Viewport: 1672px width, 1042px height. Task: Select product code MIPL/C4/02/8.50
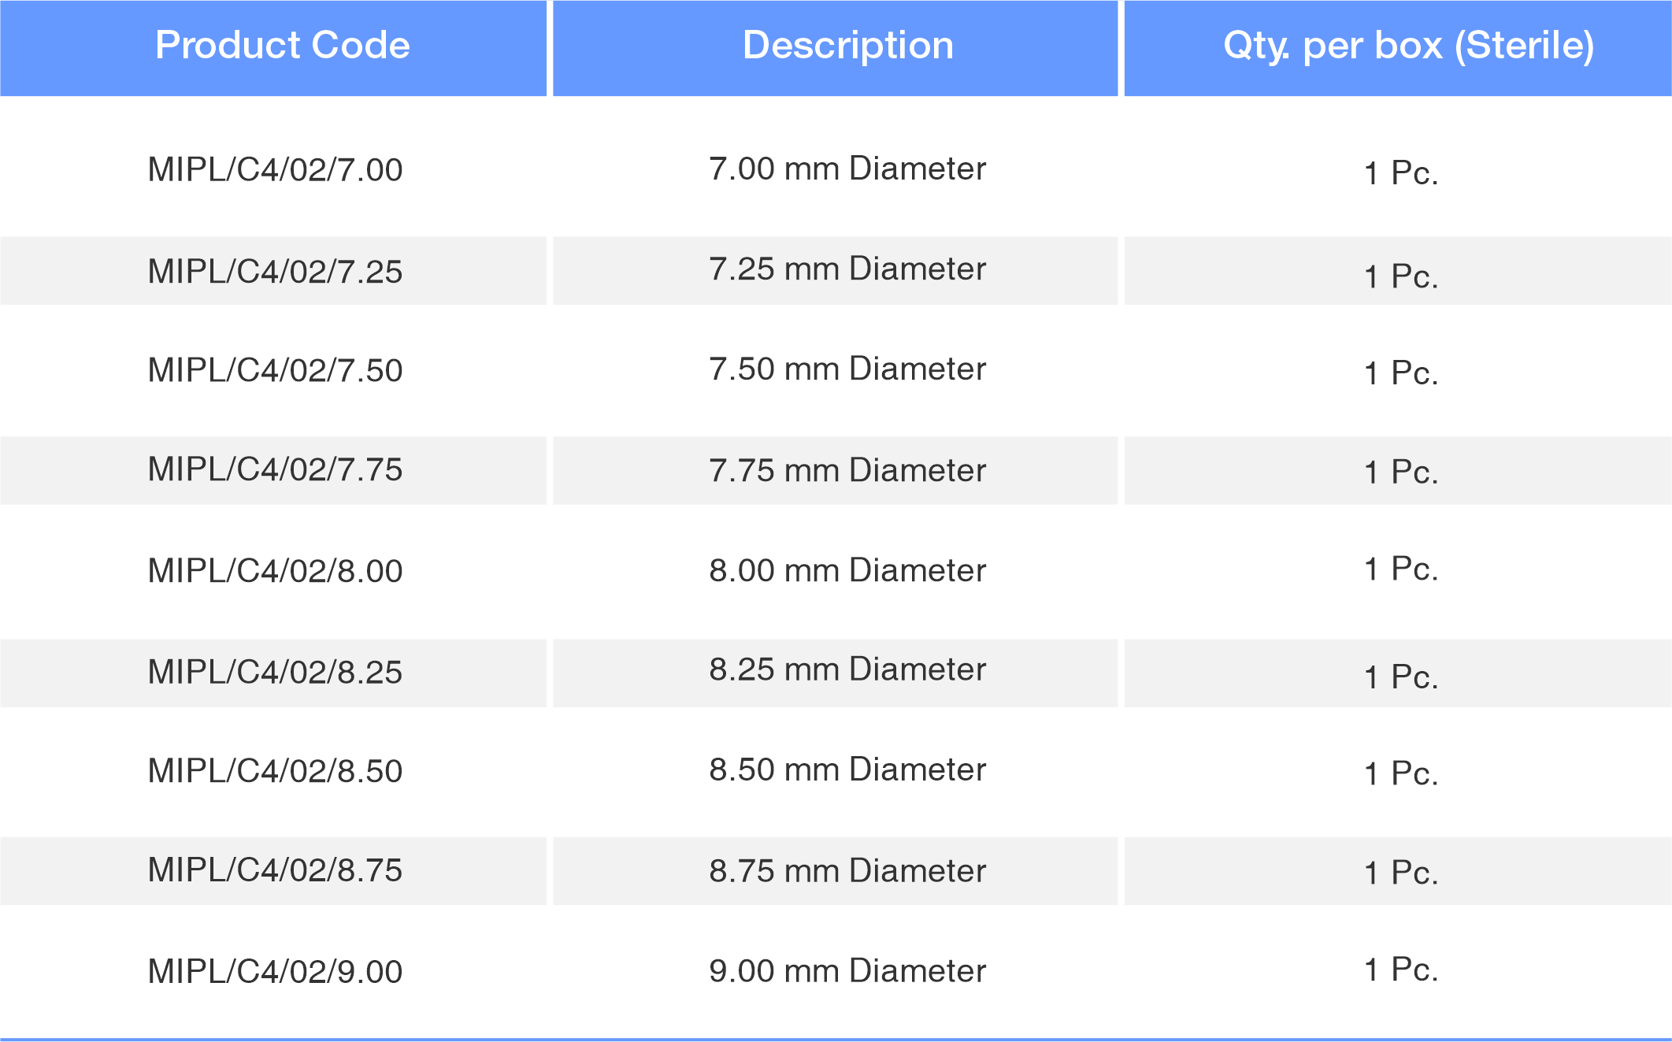pyautogui.click(x=275, y=770)
